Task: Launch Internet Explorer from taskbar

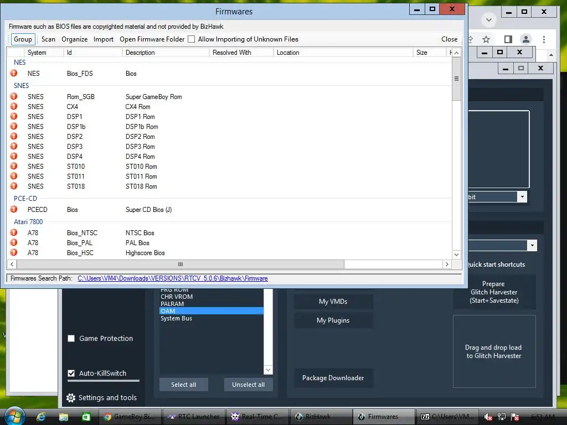Action: click(41, 417)
